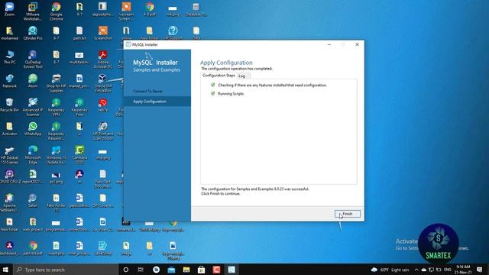
Task: Select the market_pro document icon
Action: click(x=79, y=81)
